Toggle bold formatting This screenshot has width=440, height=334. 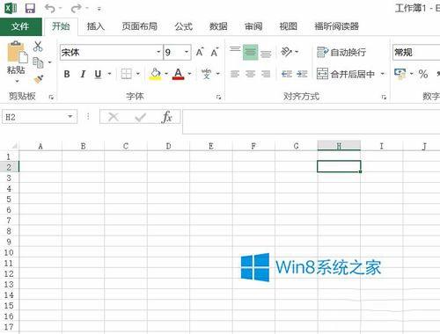point(67,74)
